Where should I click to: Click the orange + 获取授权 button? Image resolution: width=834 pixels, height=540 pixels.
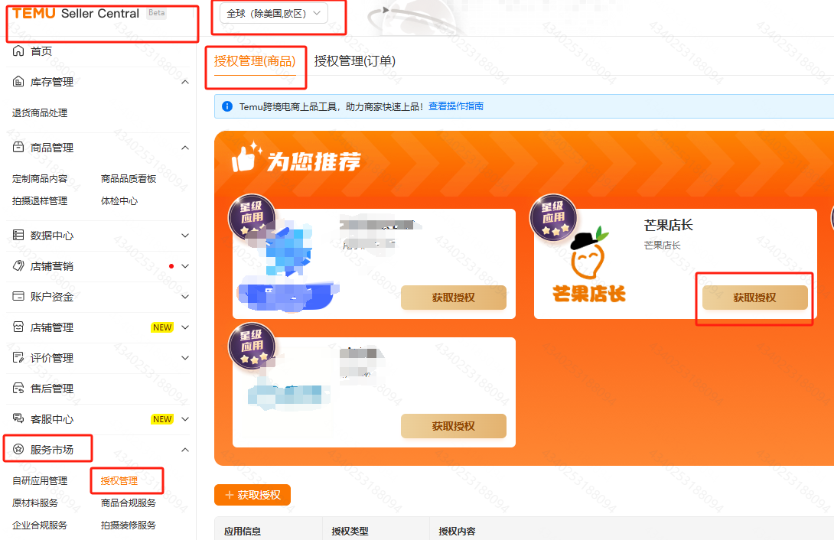click(252, 495)
